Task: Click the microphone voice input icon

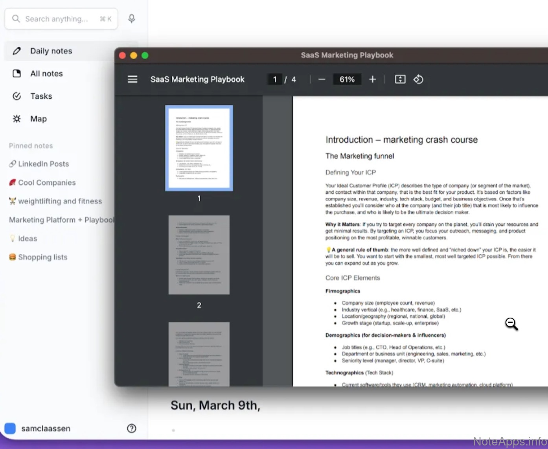Action: (x=132, y=18)
